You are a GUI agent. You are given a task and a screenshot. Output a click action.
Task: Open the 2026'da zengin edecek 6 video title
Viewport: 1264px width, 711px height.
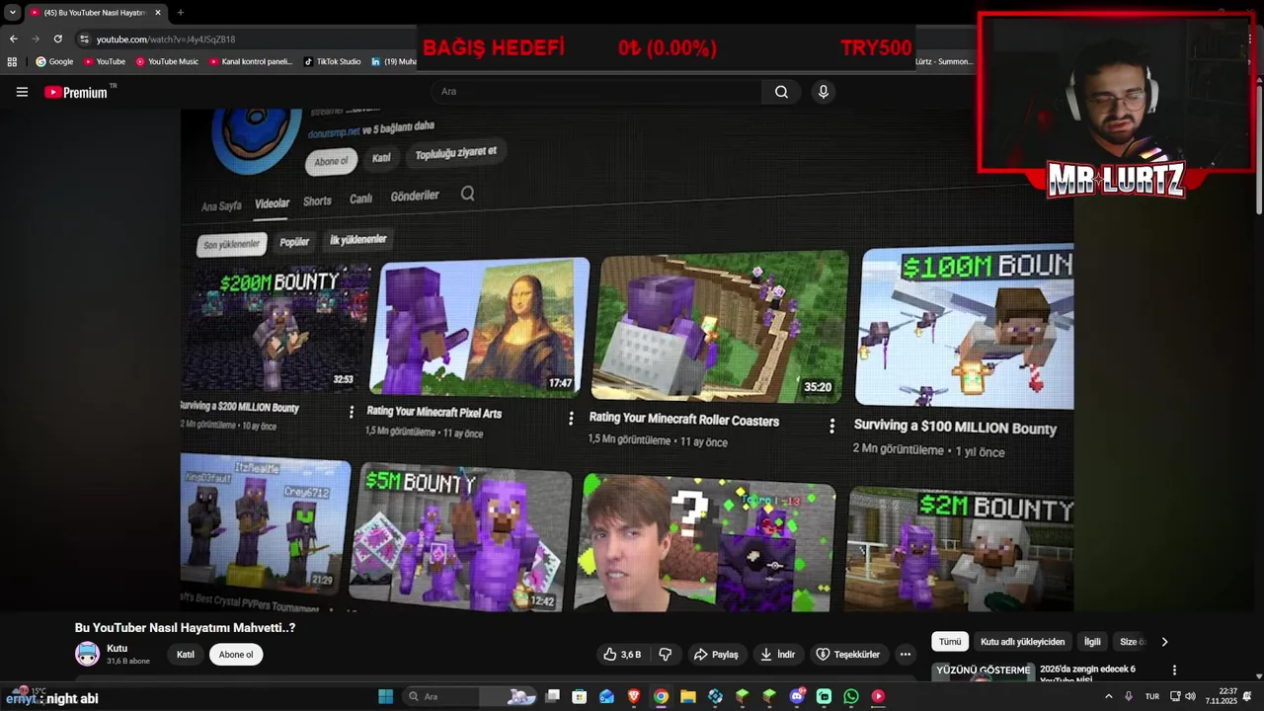pyautogui.click(x=1088, y=673)
